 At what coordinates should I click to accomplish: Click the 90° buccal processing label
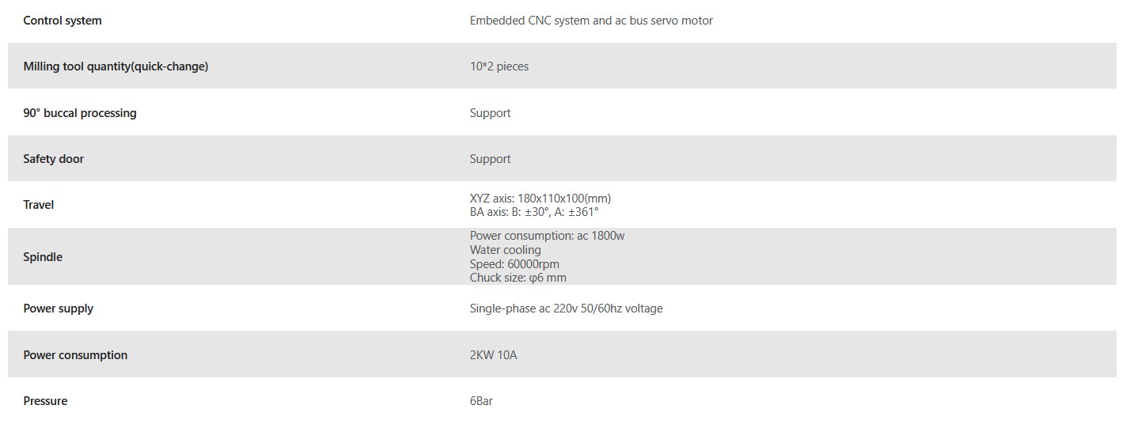click(80, 113)
